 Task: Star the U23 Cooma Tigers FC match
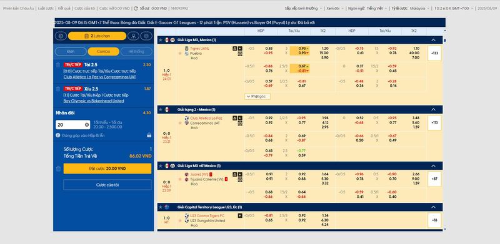click(x=180, y=220)
